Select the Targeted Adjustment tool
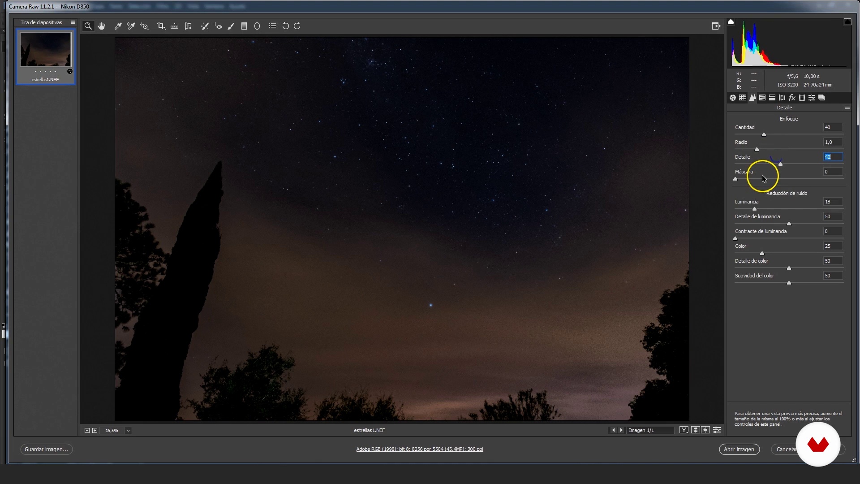This screenshot has width=860, height=484. click(144, 26)
